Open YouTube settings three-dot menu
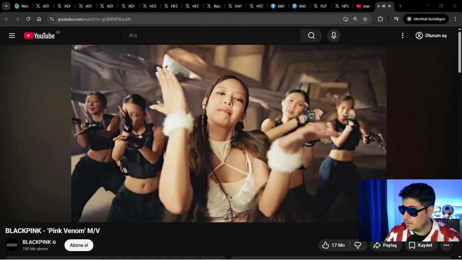This screenshot has height=260, width=462. click(403, 35)
